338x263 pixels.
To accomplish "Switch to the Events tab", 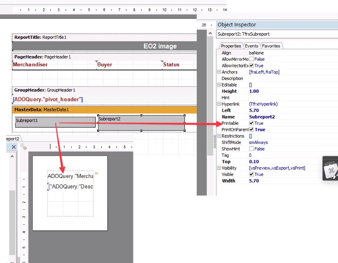I will pos(251,46).
